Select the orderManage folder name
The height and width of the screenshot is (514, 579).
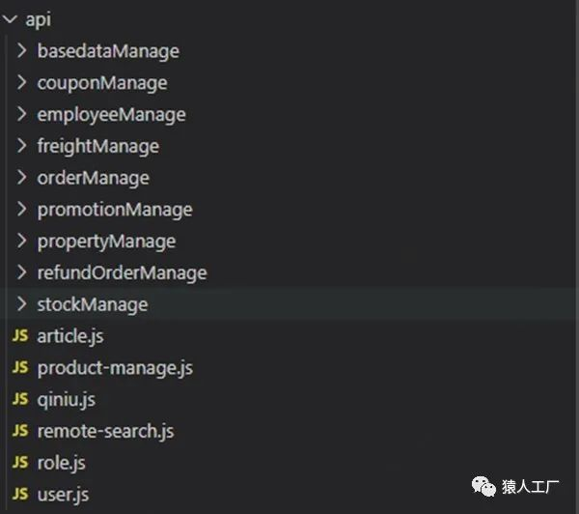pos(94,178)
